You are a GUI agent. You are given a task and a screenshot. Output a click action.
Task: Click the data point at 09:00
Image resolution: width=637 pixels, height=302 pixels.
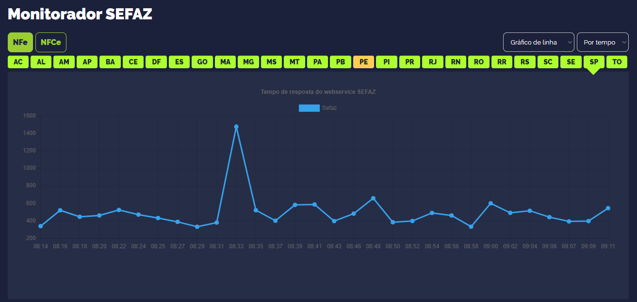coord(490,203)
